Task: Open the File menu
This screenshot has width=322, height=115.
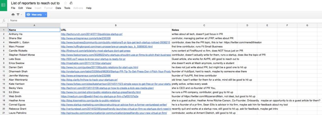Action: point(13,8)
